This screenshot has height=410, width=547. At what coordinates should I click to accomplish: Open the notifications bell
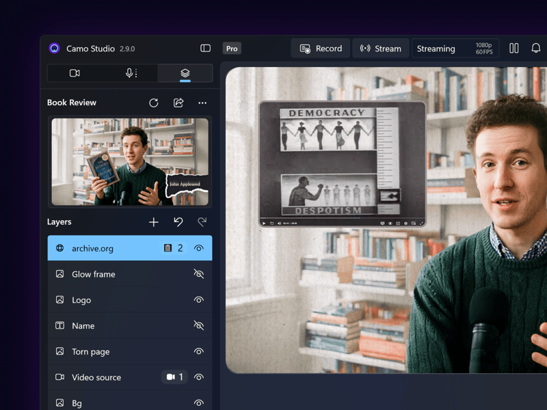click(x=535, y=48)
